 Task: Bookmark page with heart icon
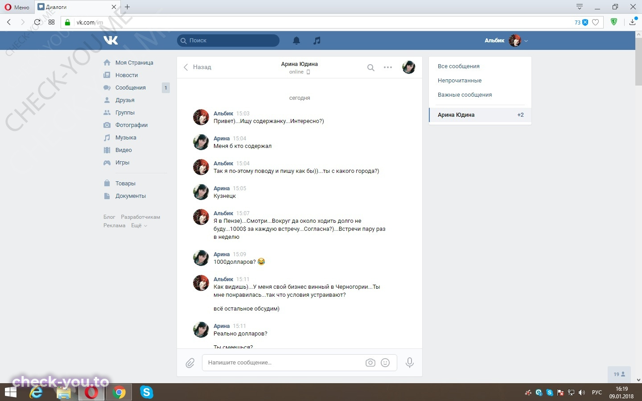pos(595,22)
